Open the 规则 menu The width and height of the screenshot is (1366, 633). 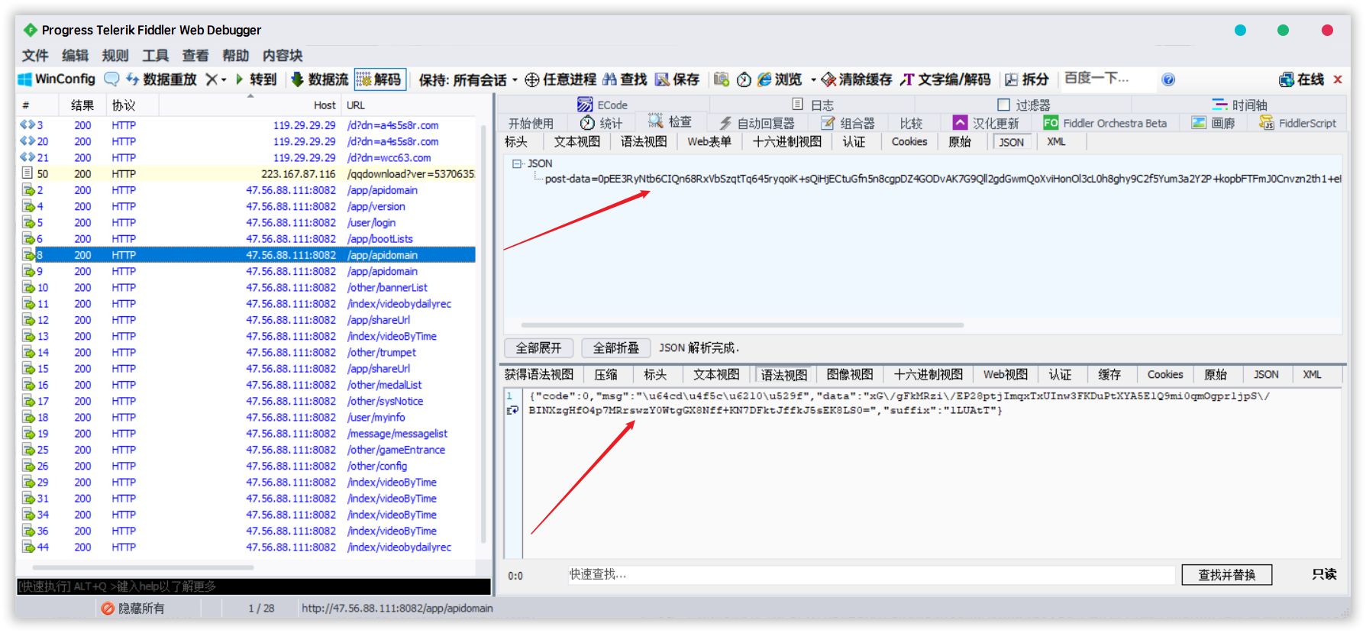(115, 55)
